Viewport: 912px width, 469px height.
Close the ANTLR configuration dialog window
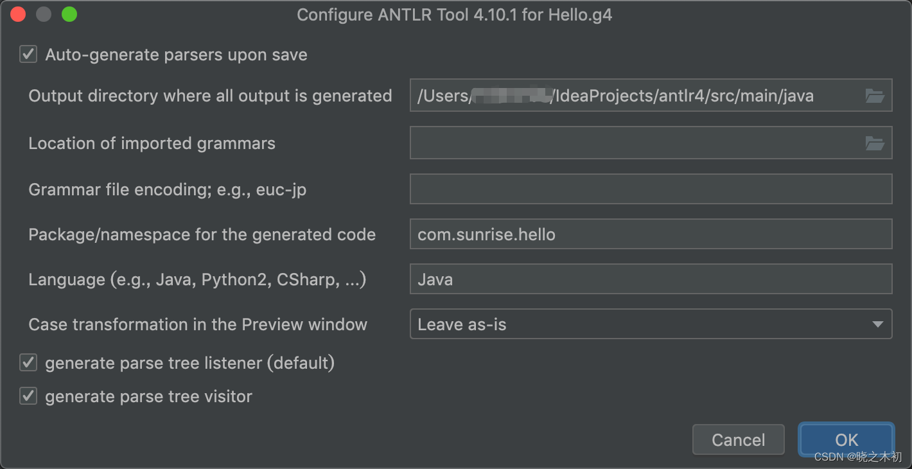coord(18,14)
